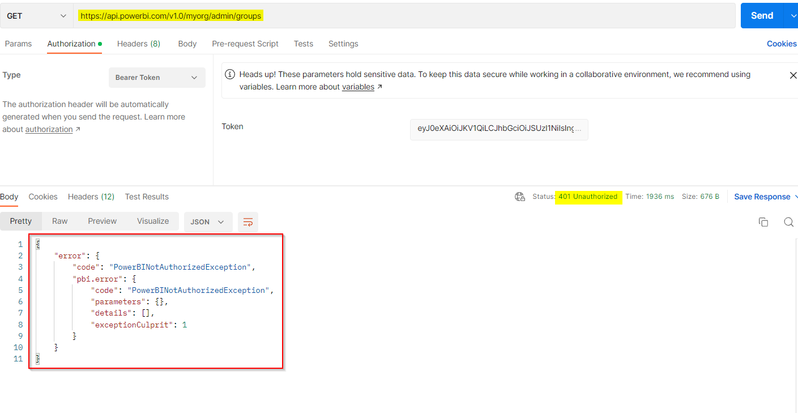The height and width of the screenshot is (413, 798).
Task: Open the request Body tab
Action: pos(187,44)
